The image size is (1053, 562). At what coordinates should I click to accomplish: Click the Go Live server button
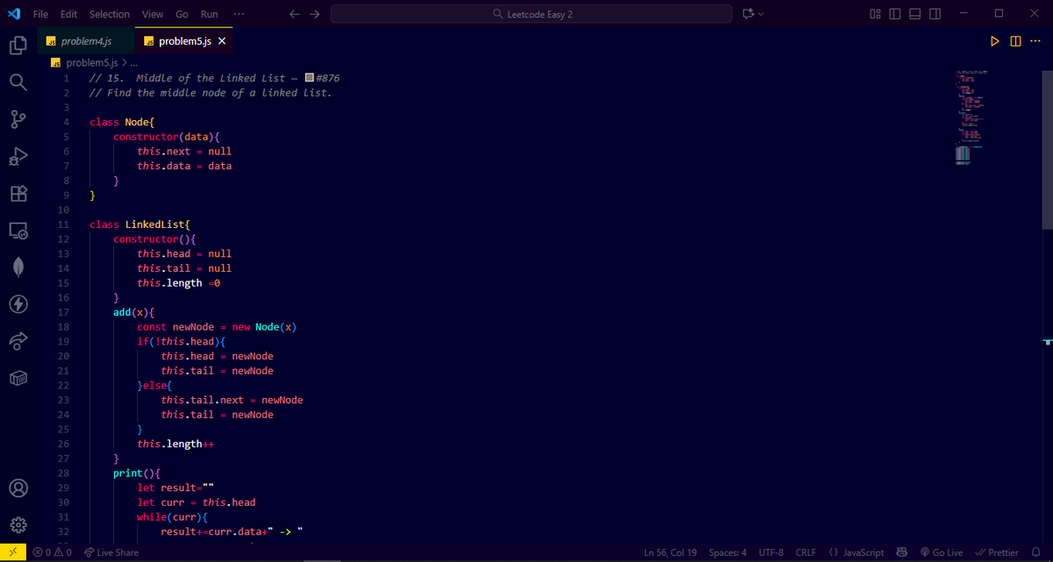coord(942,552)
